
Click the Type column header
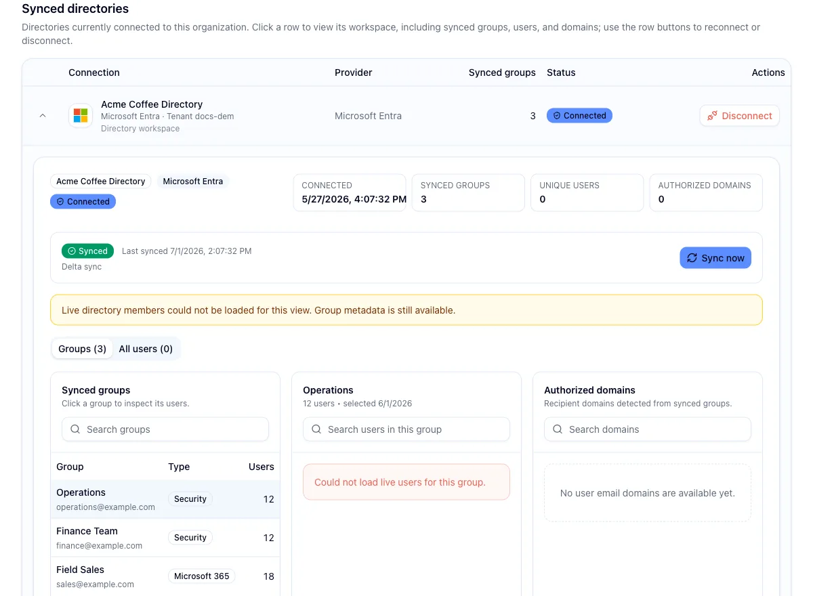point(179,467)
